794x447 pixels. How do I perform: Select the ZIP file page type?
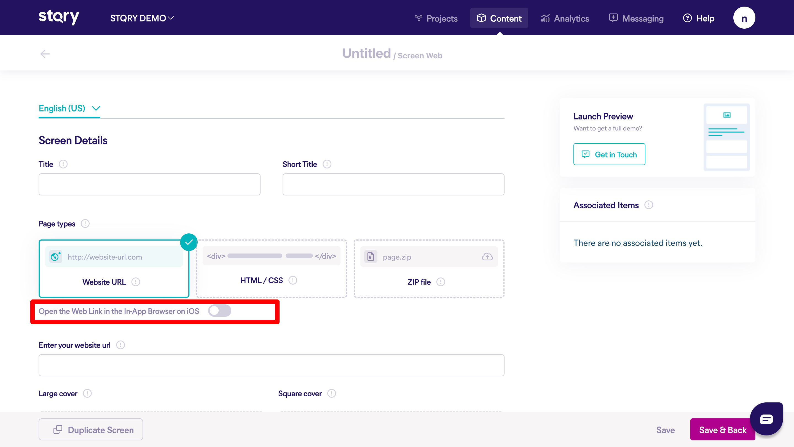(x=429, y=269)
